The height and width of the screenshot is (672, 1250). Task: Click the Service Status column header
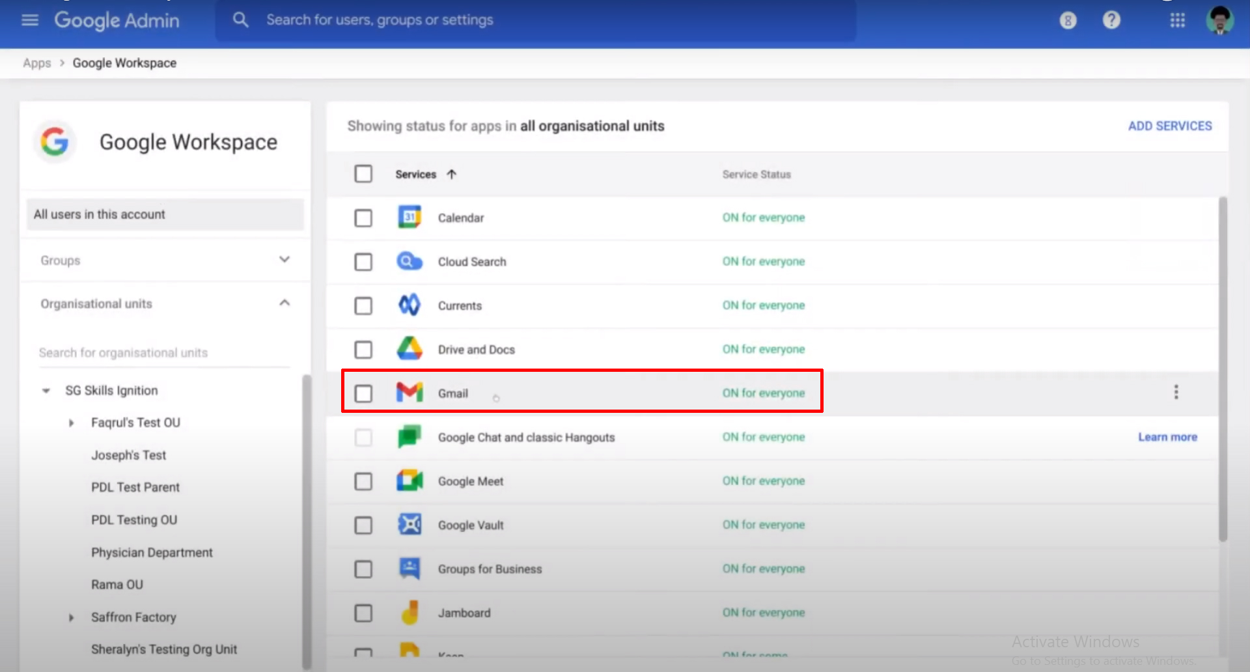coord(757,174)
